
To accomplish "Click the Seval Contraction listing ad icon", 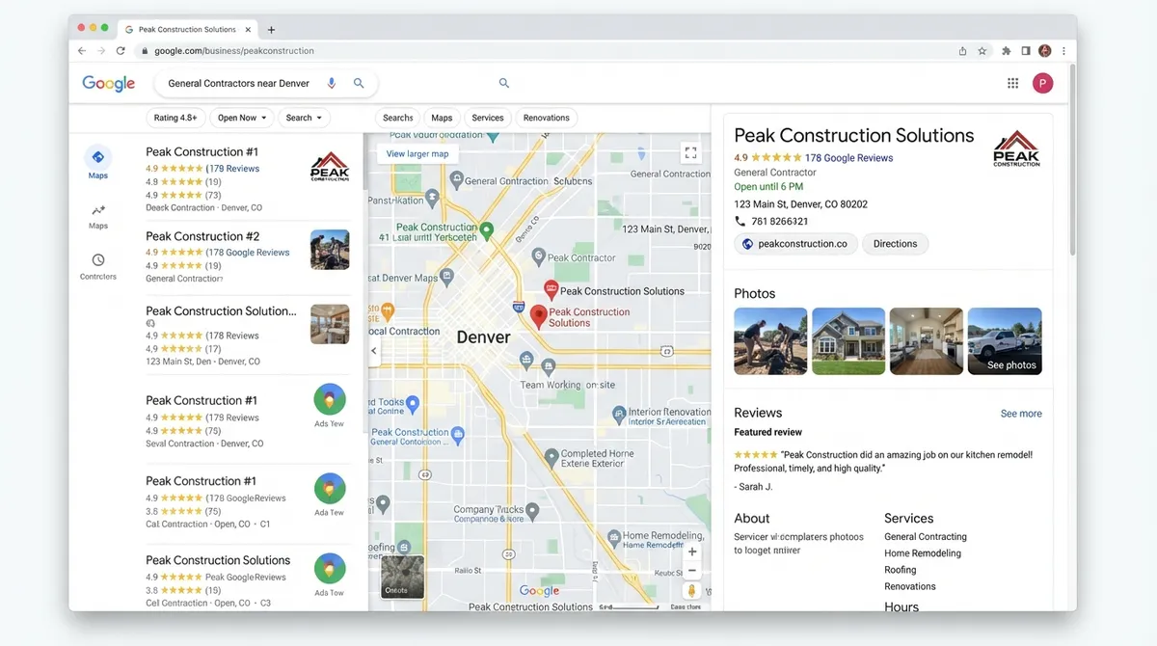I will pyautogui.click(x=330, y=399).
